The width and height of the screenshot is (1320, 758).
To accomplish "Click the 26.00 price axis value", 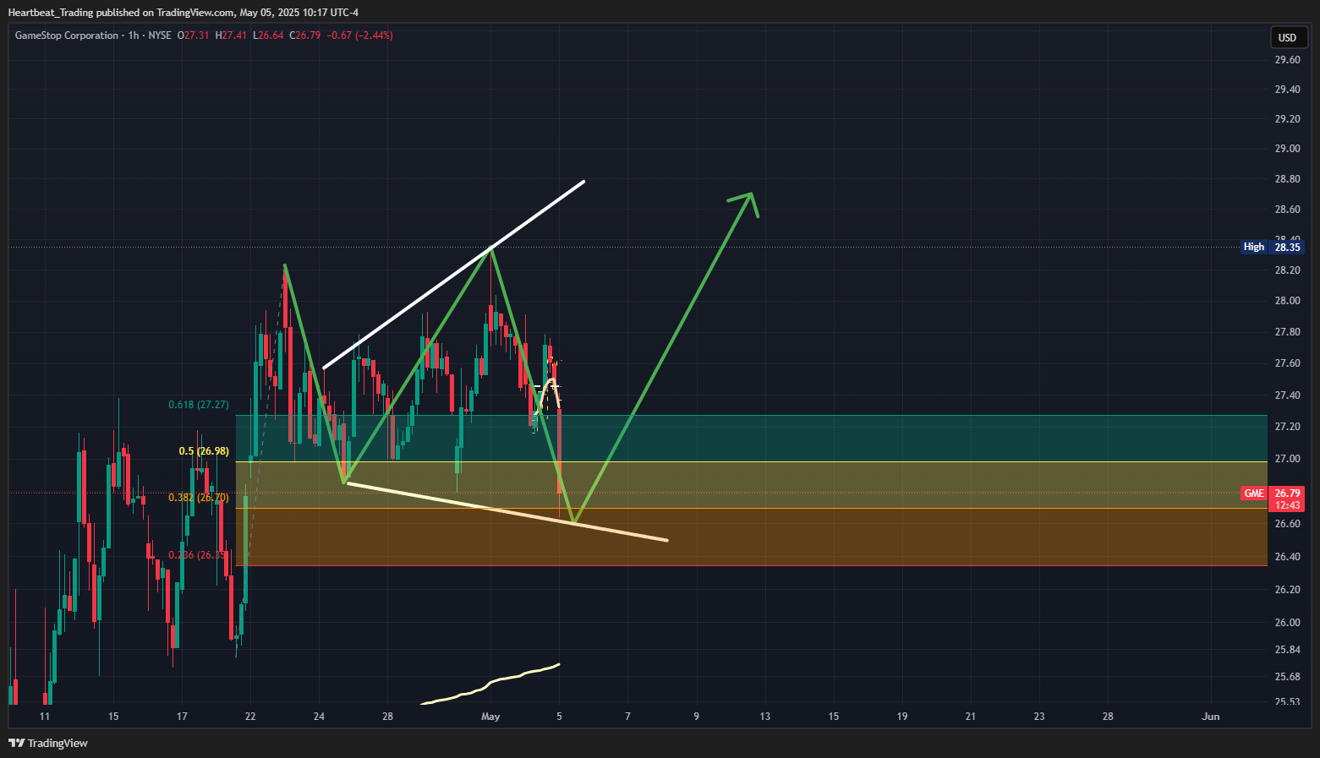I will pos(1287,623).
